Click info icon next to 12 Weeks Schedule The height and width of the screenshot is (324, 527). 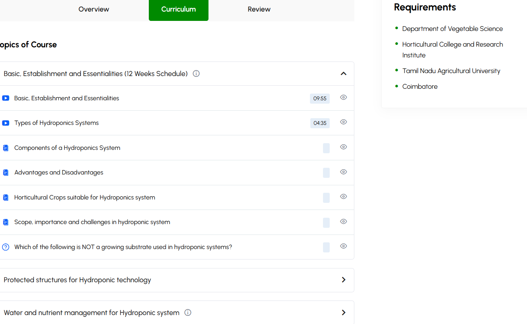pyautogui.click(x=196, y=74)
